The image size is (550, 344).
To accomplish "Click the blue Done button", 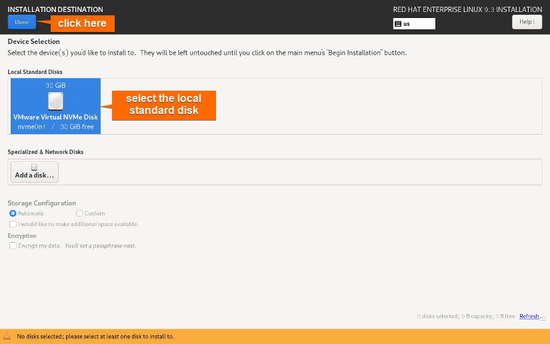I will 22,22.
